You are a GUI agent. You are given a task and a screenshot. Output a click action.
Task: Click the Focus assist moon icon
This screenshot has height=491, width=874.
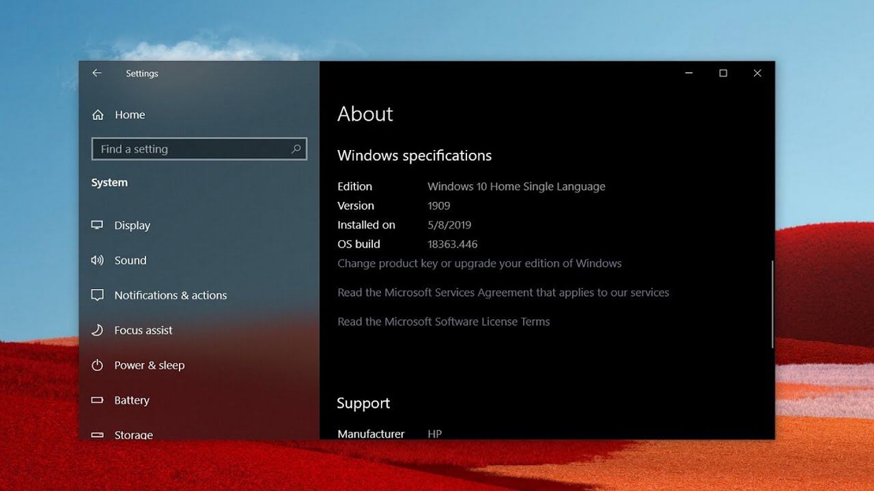pyautogui.click(x=98, y=330)
